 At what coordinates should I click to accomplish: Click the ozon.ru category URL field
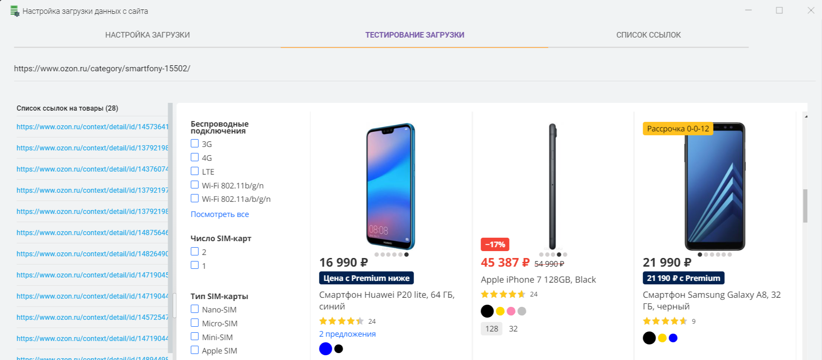(x=102, y=69)
